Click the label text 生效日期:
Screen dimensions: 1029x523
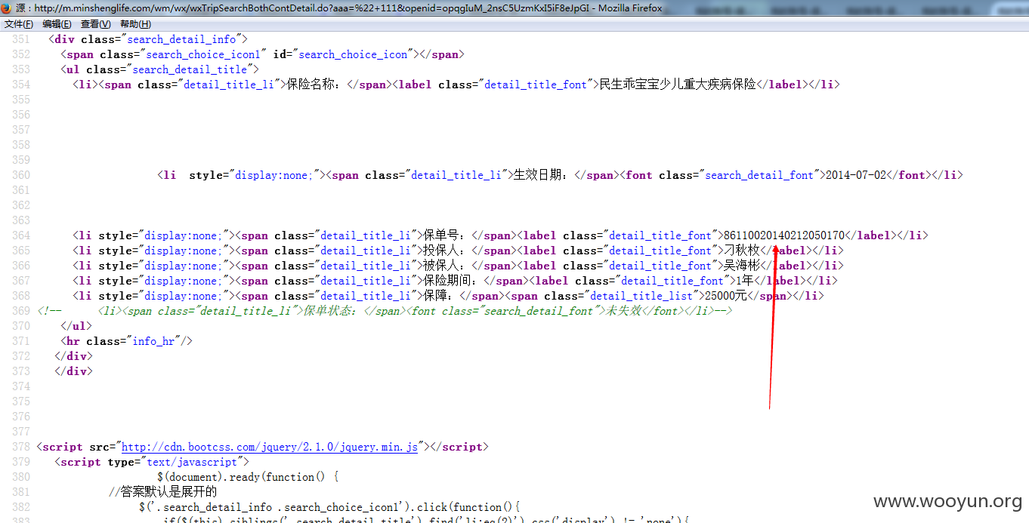541,175
